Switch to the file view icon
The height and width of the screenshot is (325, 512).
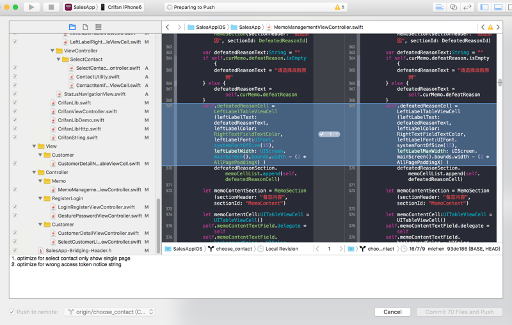tap(85, 27)
